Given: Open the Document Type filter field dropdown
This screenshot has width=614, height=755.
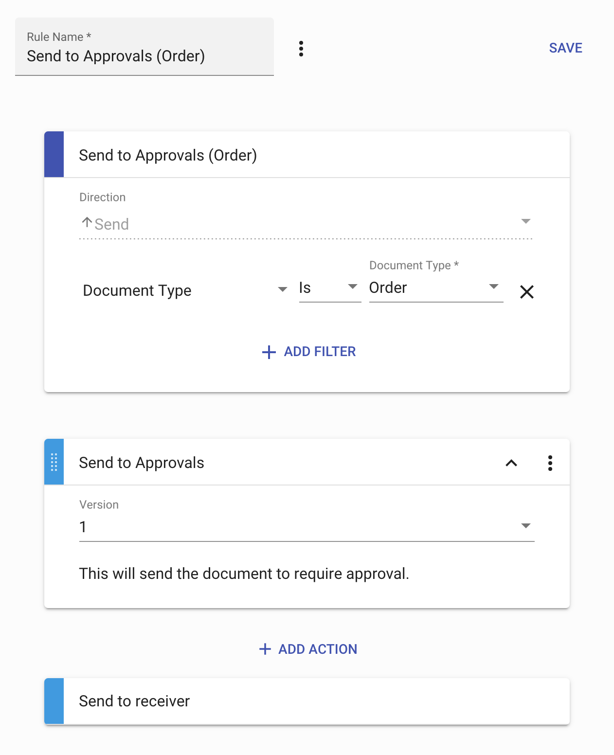Looking at the screenshot, I should coord(282,289).
